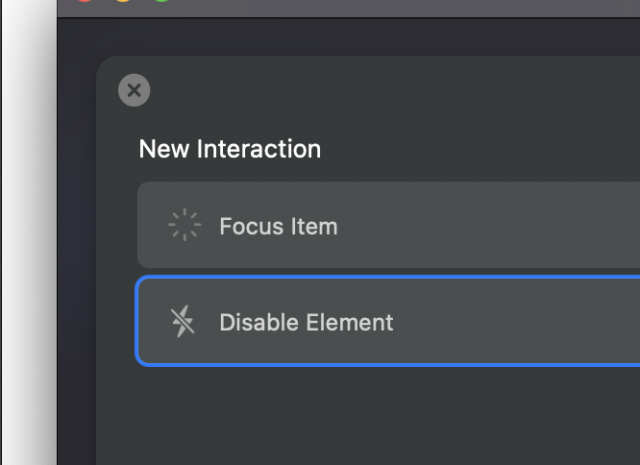Click the Focus Item spinner icon
Image resolution: width=640 pixels, height=465 pixels.
pos(183,226)
